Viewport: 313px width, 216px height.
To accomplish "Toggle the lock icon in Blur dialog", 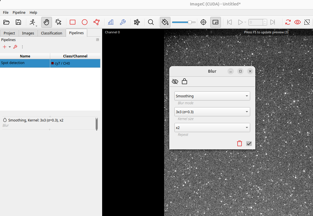I will [x=184, y=82].
